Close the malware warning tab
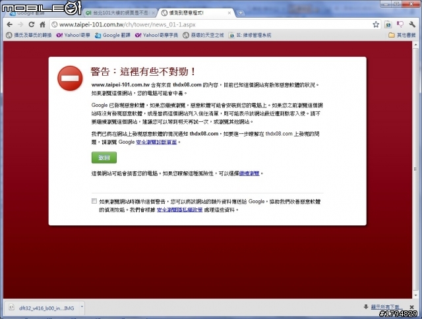422x319 pixels. click(229, 13)
